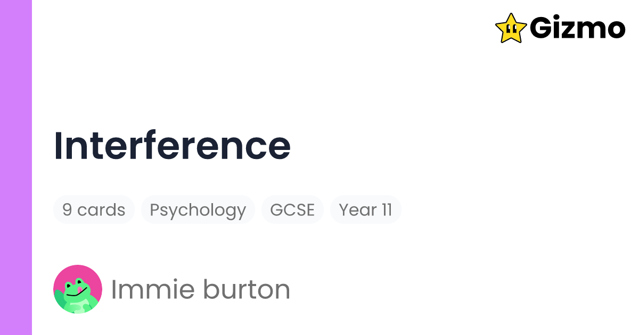
Task: Open the frog profile avatar
Action: pos(78,289)
